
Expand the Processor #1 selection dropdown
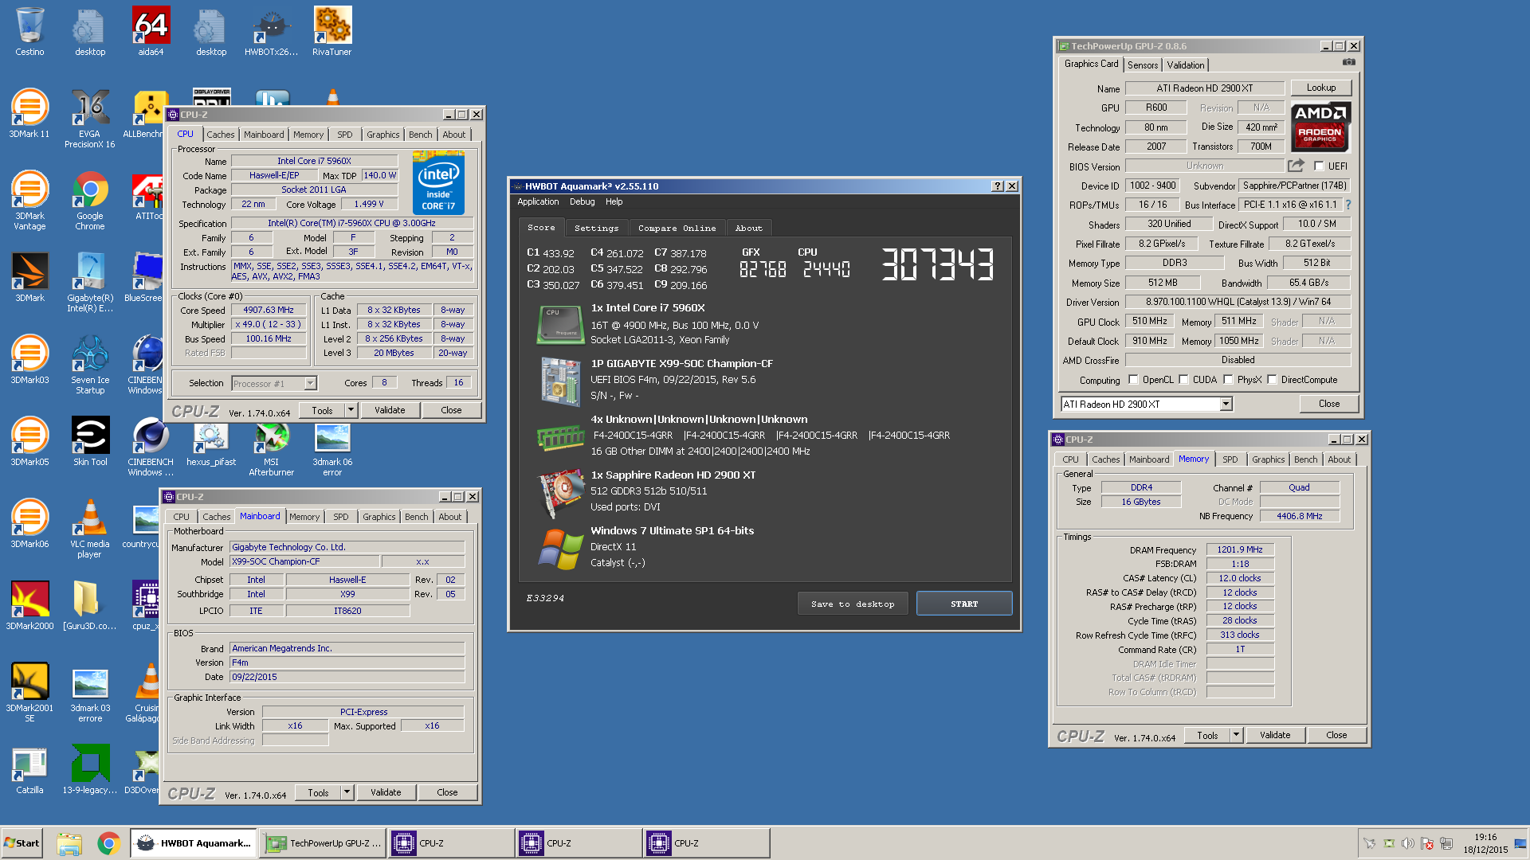coord(311,384)
